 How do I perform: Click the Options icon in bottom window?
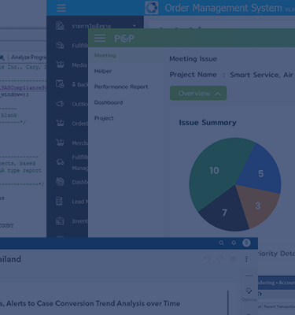[249, 291]
